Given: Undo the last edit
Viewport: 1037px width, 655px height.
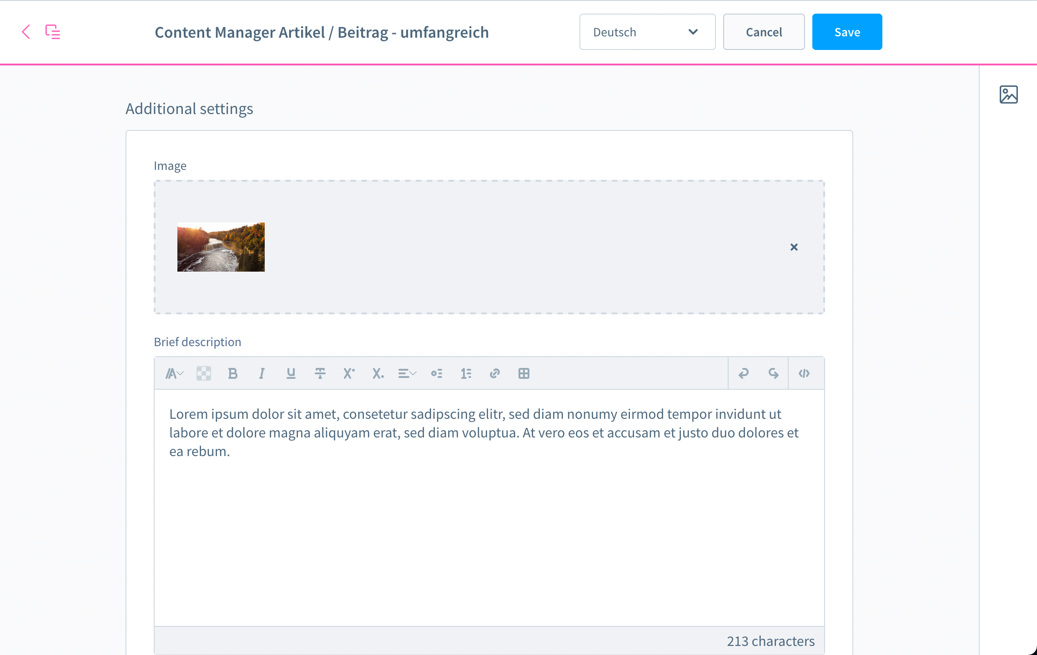Looking at the screenshot, I should click(x=744, y=373).
